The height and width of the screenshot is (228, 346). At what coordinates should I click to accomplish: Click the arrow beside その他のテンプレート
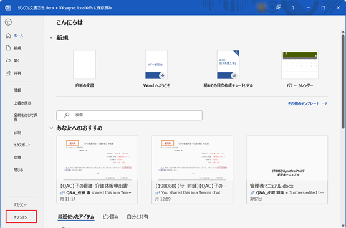point(324,103)
